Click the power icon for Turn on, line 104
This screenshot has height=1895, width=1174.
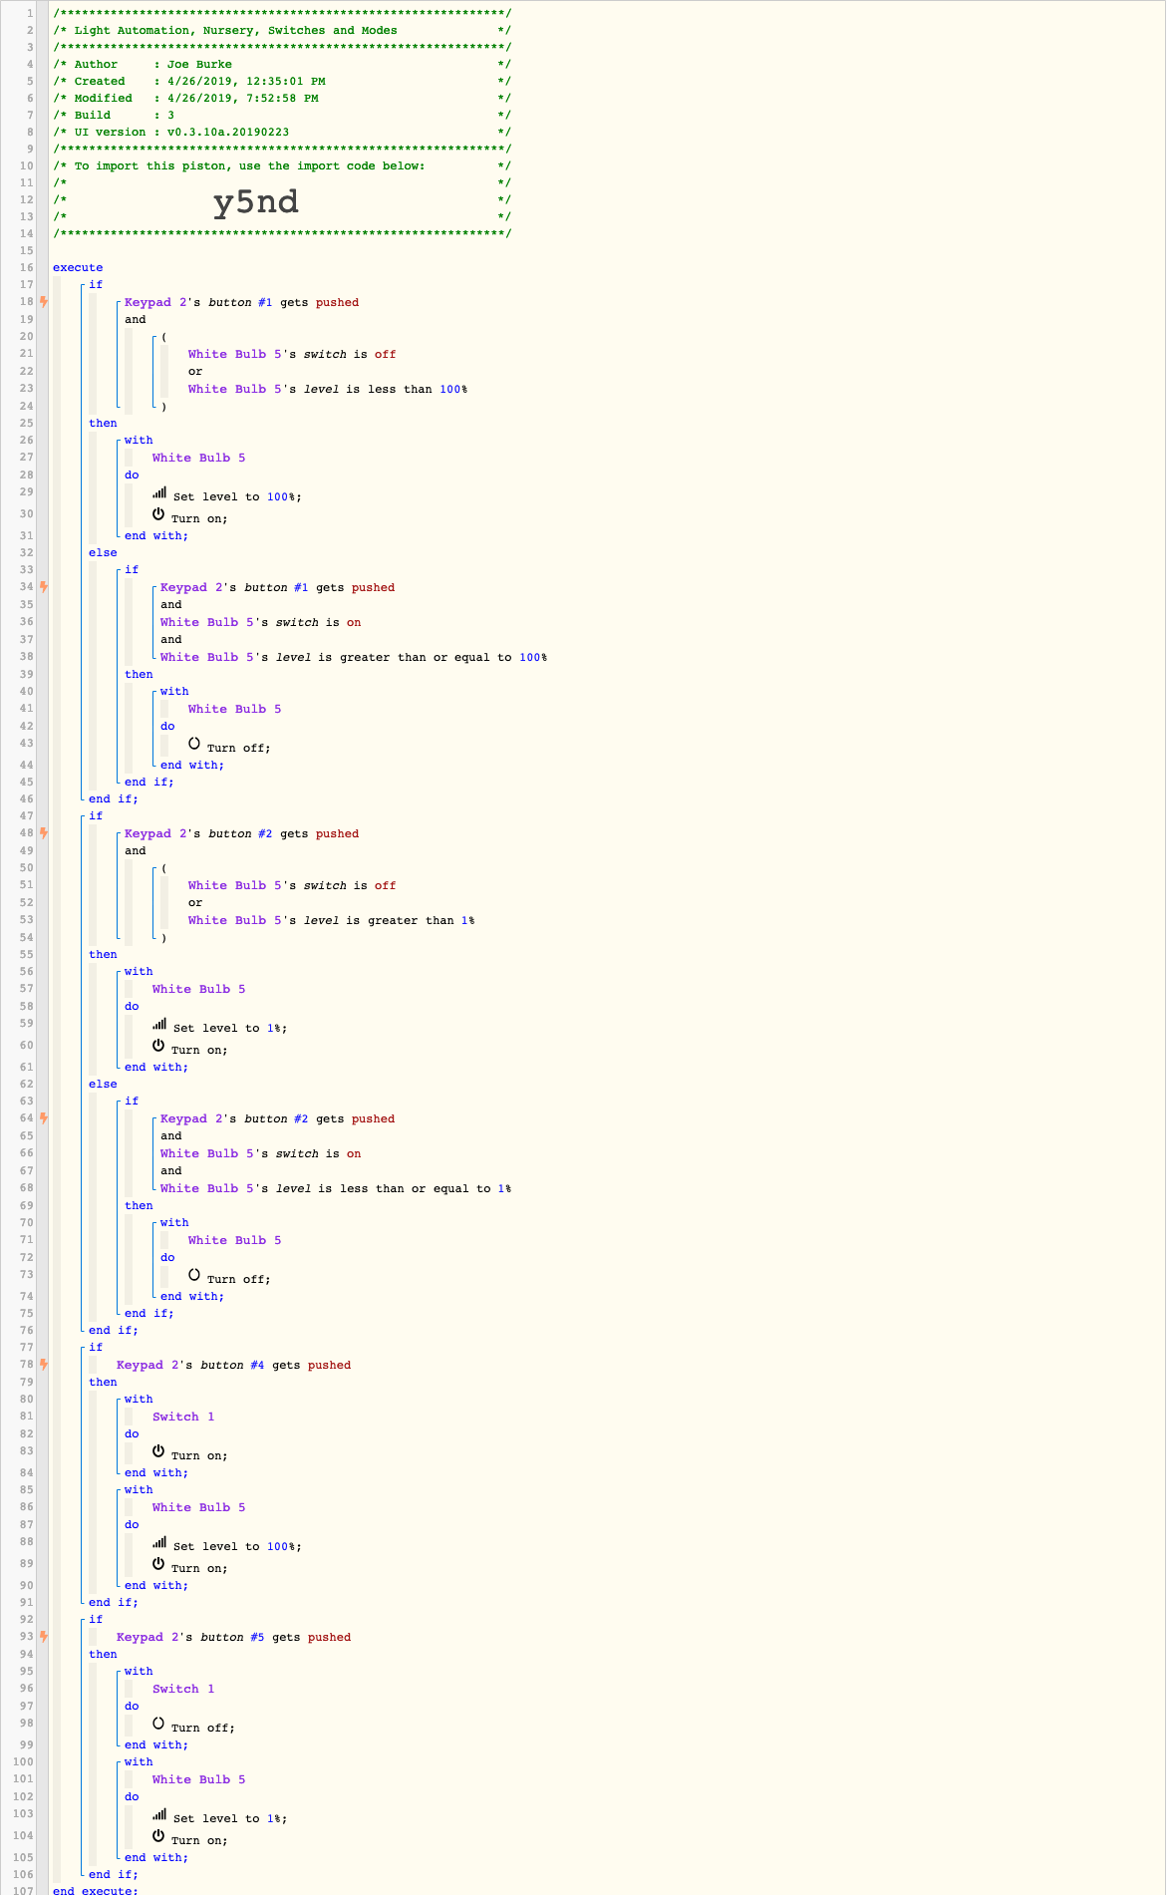pyautogui.click(x=158, y=1836)
